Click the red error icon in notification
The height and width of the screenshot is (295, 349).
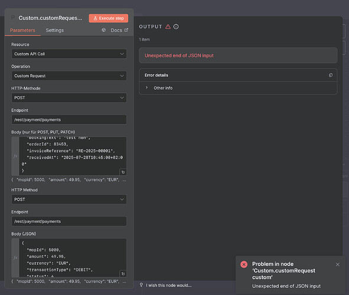[x=244, y=264]
